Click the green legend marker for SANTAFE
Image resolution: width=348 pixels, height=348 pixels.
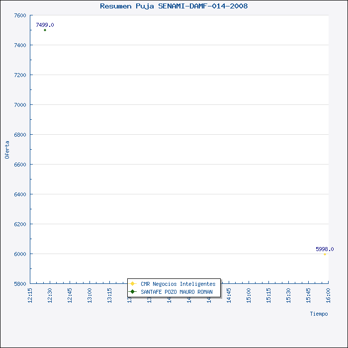pyautogui.click(x=132, y=292)
